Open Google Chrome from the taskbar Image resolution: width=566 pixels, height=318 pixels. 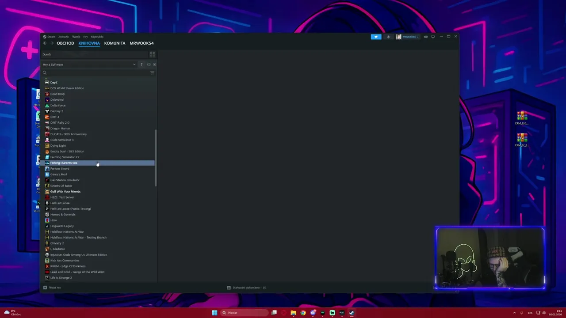click(x=303, y=313)
